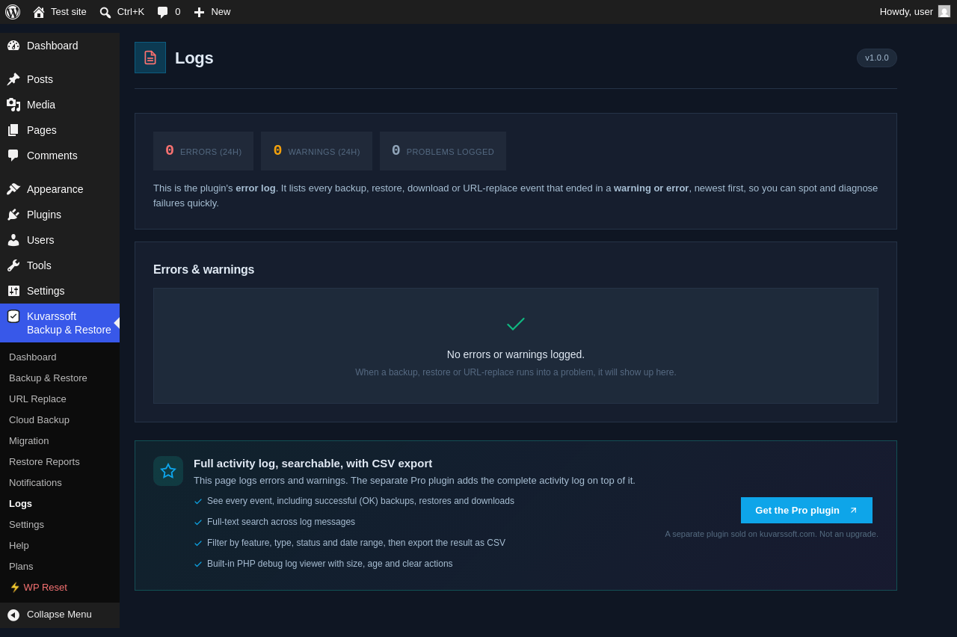Click the Media icon in sidebar
This screenshot has width=957, height=637.
tap(13, 105)
